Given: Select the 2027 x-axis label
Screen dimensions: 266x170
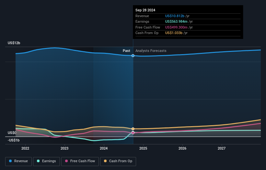Looking at the screenshot, I should click(x=222, y=149).
